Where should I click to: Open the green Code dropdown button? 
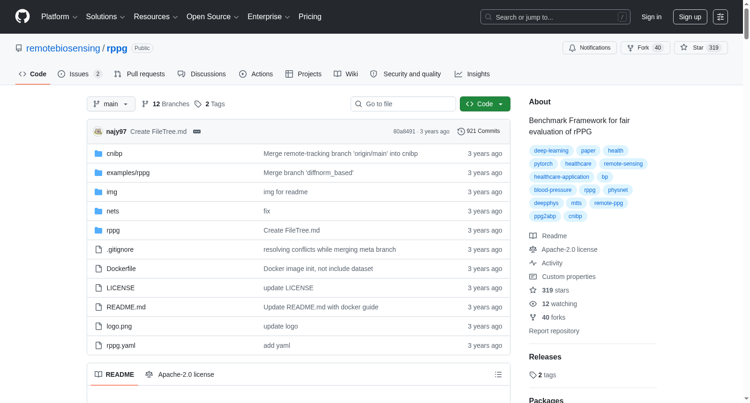point(485,104)
